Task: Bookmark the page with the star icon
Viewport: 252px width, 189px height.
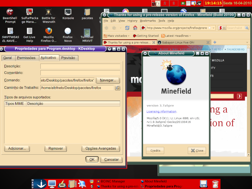Action: tap(209, 28)
